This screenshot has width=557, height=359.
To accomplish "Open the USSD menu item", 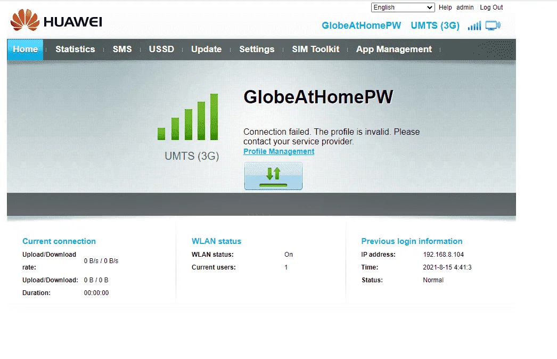I will point(162,50).
